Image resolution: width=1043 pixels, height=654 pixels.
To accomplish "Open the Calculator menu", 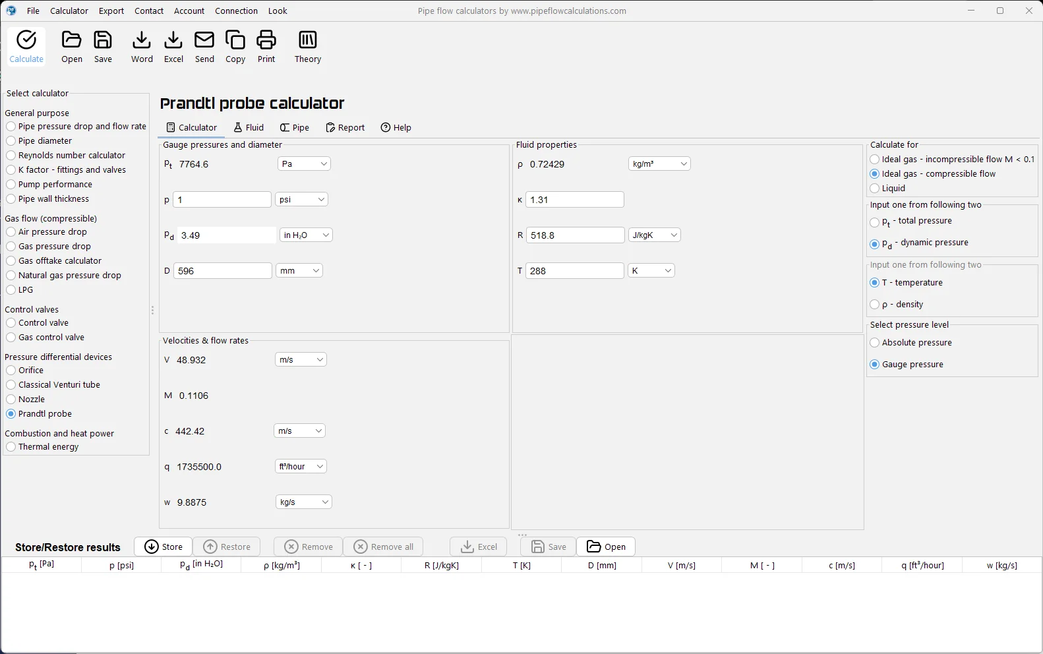I will coord(69,11).
